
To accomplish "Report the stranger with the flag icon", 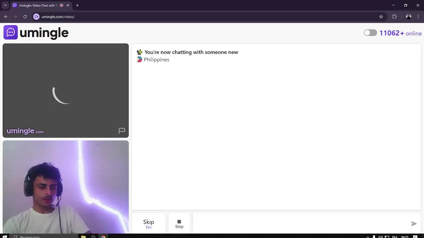I will [x=122, y=131].
